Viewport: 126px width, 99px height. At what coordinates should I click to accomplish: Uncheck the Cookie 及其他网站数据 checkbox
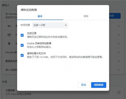22,45
